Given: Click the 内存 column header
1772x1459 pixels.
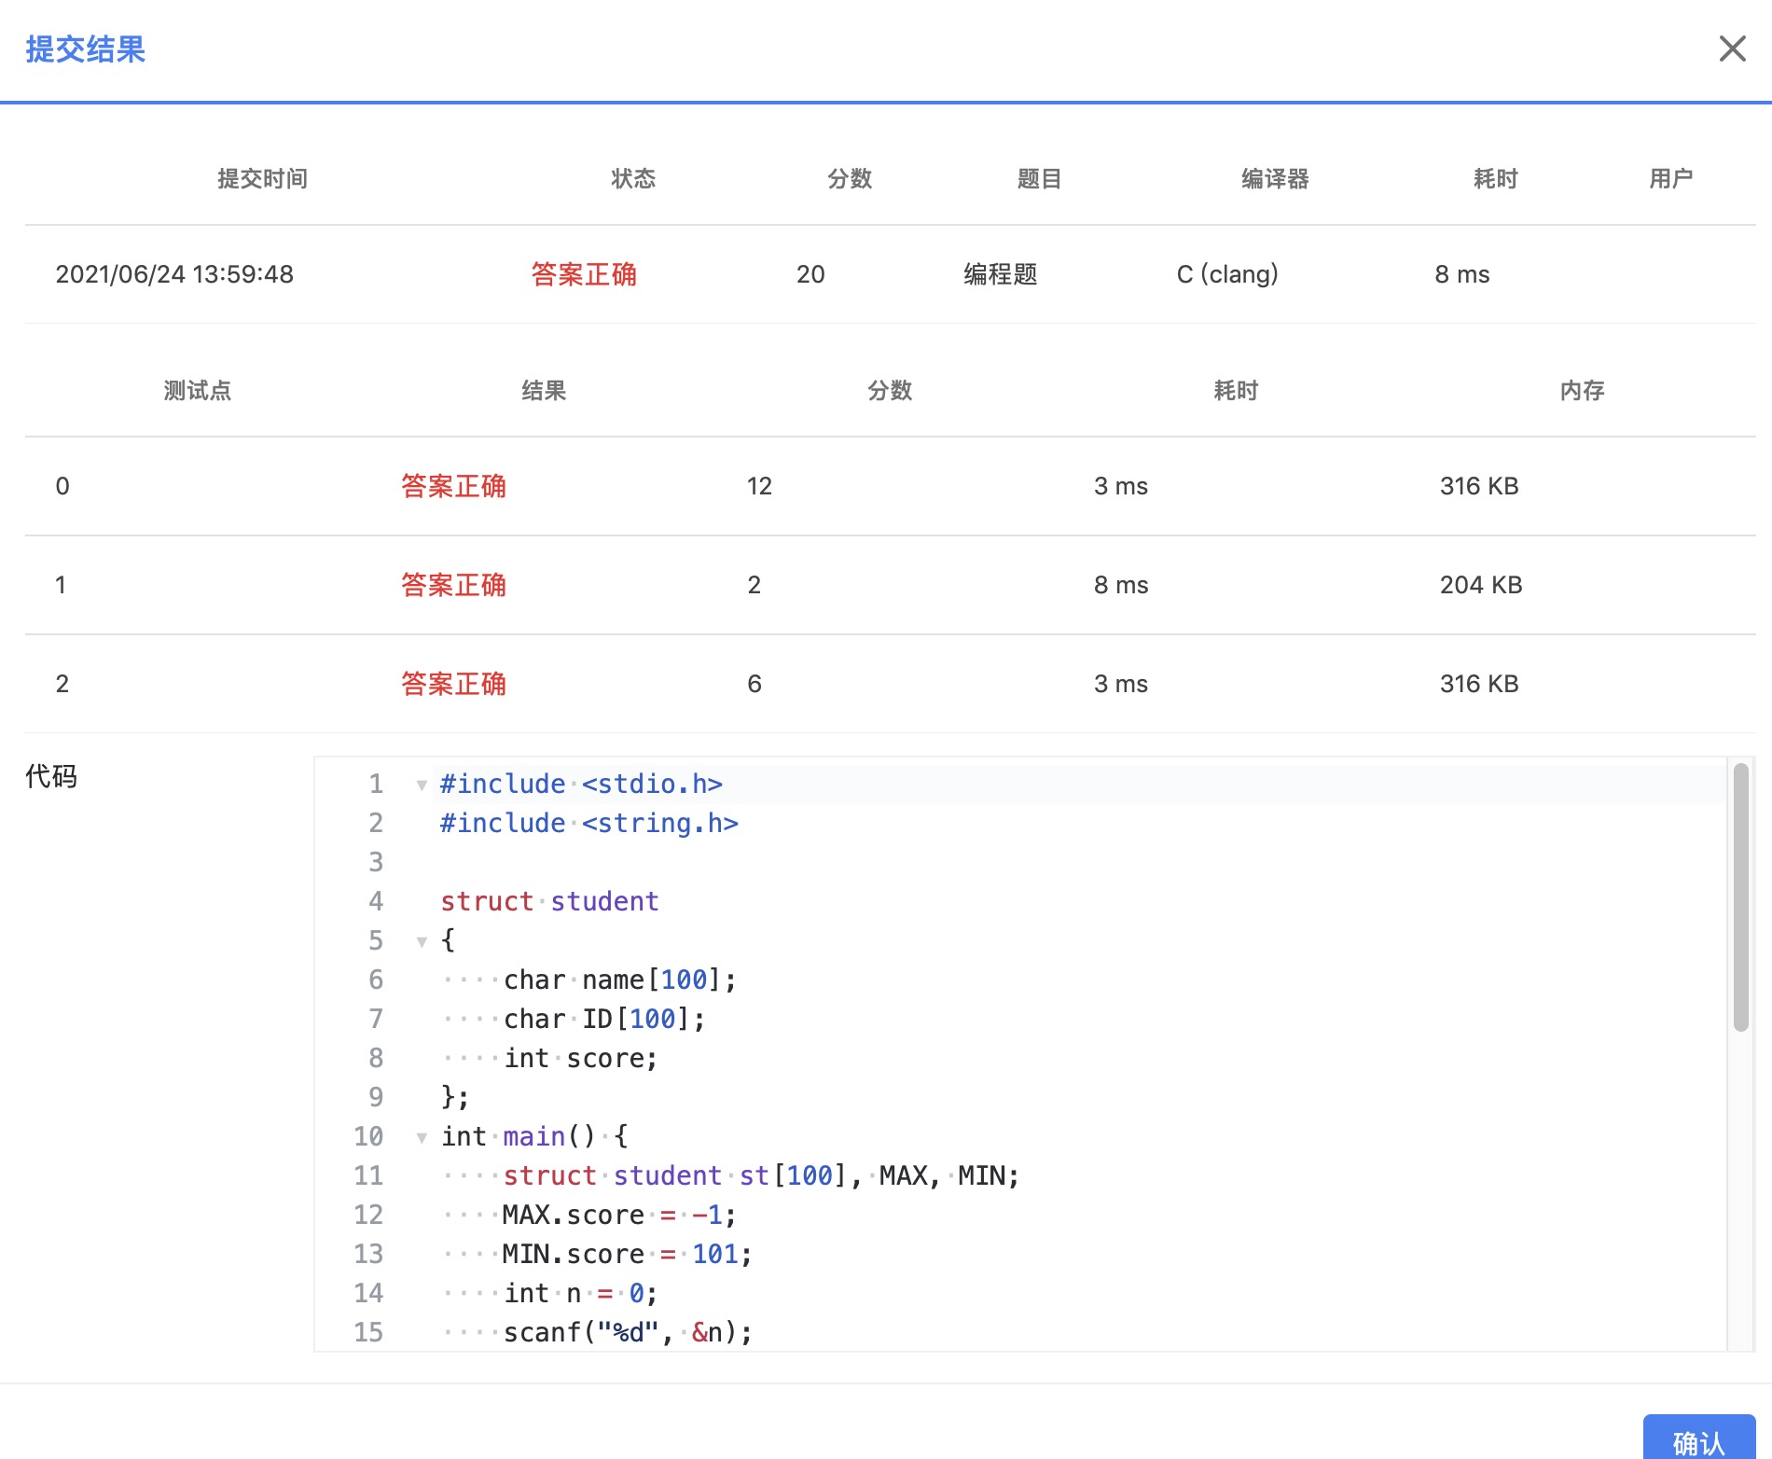Looking at the screenshot, I should tap(1581, 391).
